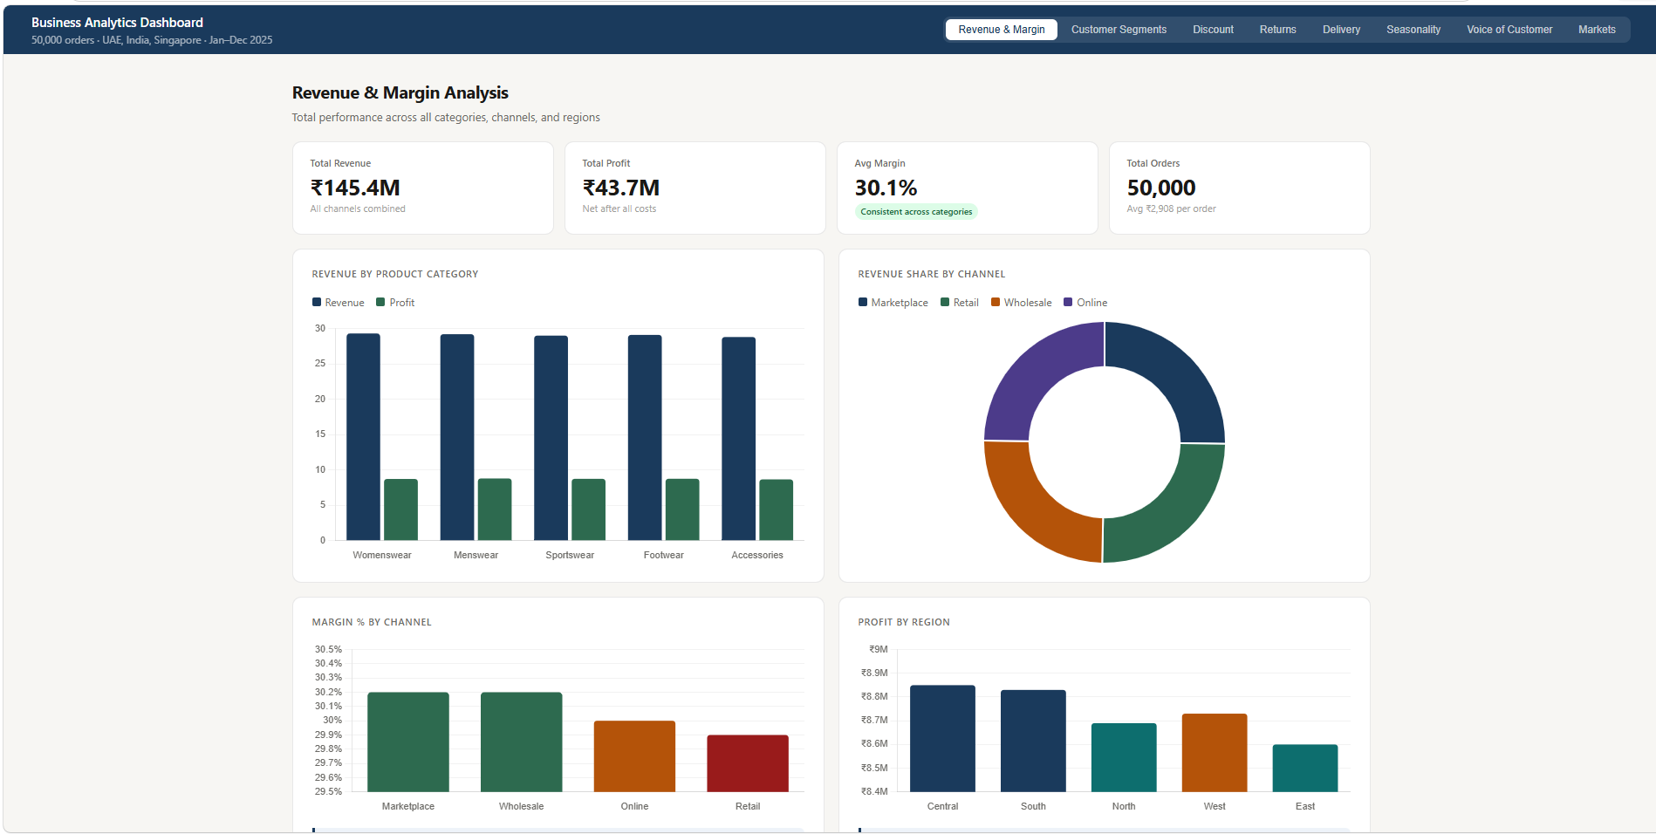This screenshot has height=834, width=1656.
Task: Open the Customer Segments tab
Action: pos(1119,30)
